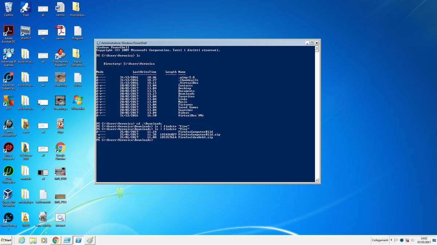This screenshot has height=245, width=437.
Task: Click the Start button
Action: (x=6, y=240)
